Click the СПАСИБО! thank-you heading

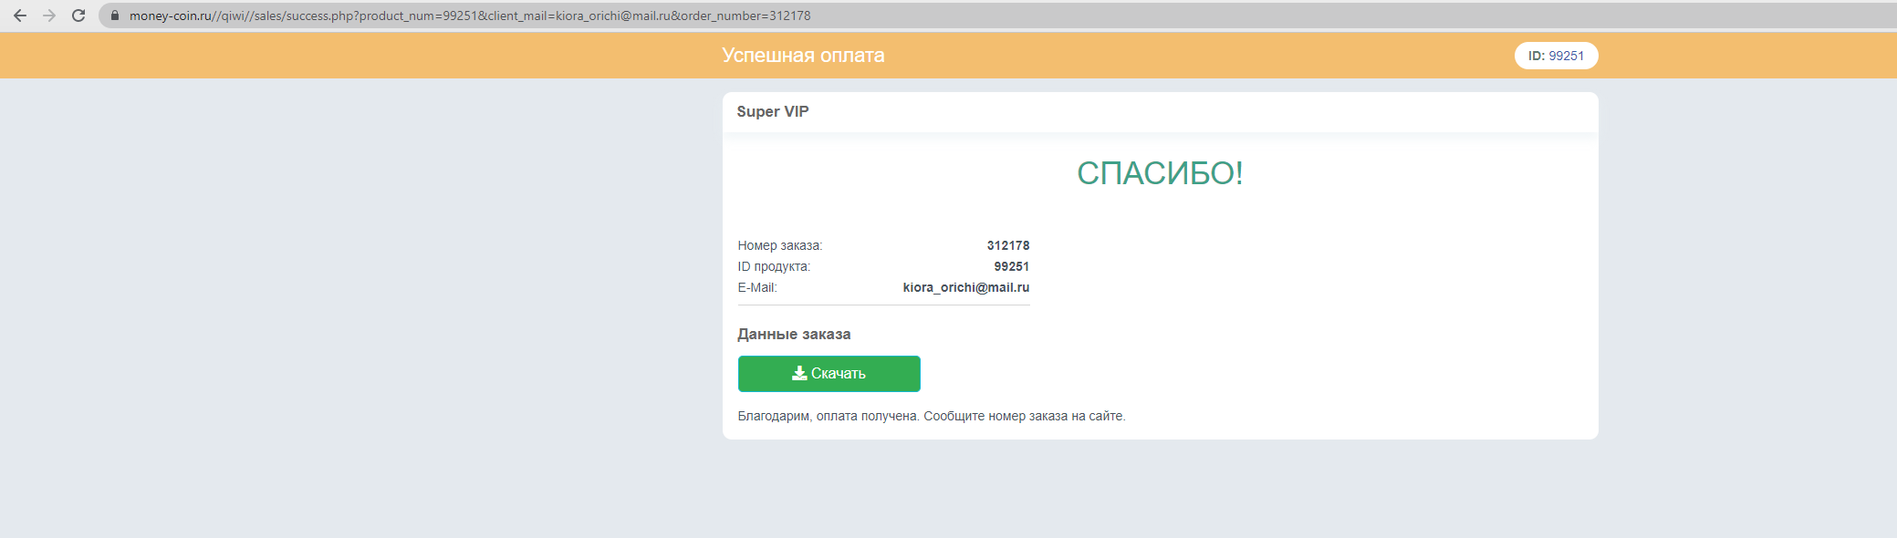pyautogui.click(x=1160, y=173)
